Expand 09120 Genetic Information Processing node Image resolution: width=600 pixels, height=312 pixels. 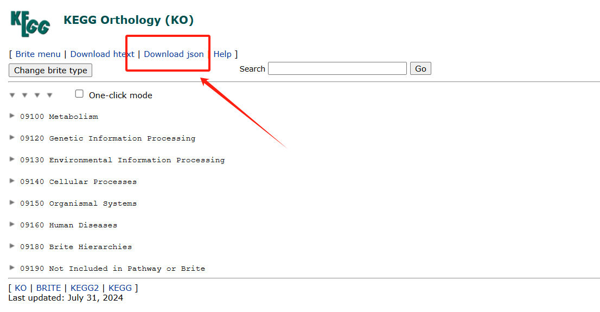coord(12,137)
